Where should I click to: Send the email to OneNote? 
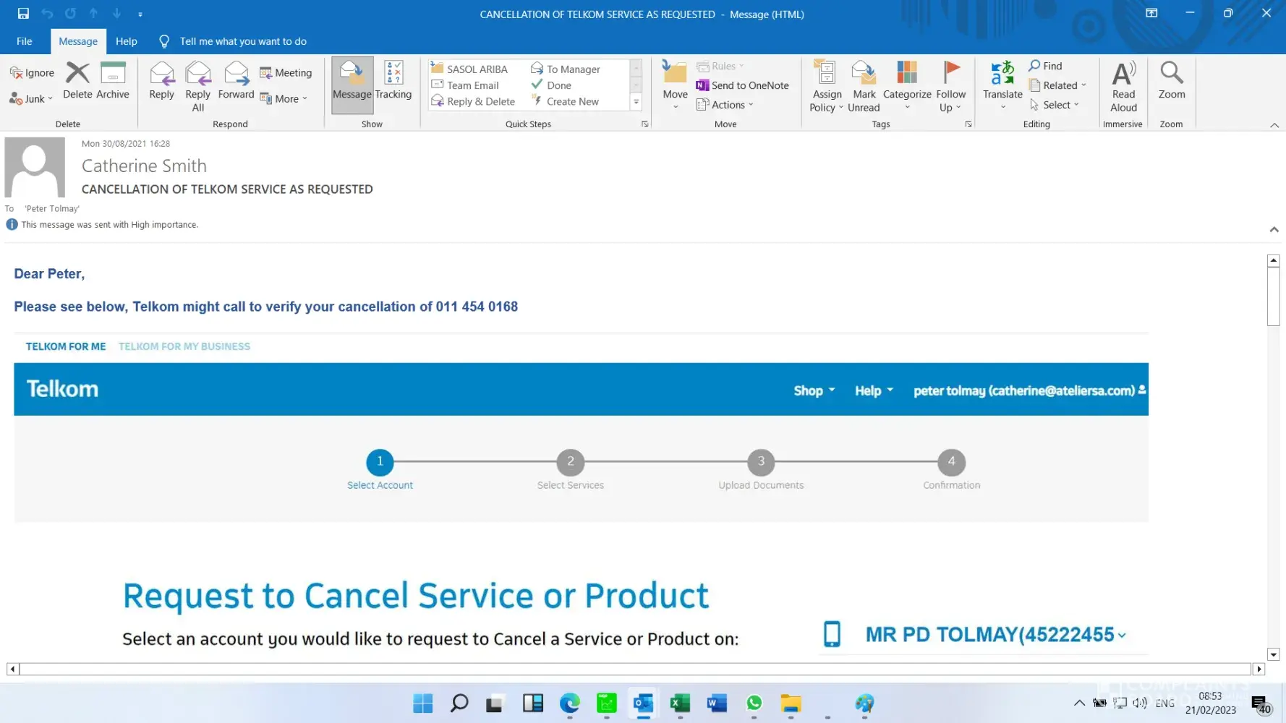coord(743,85)
